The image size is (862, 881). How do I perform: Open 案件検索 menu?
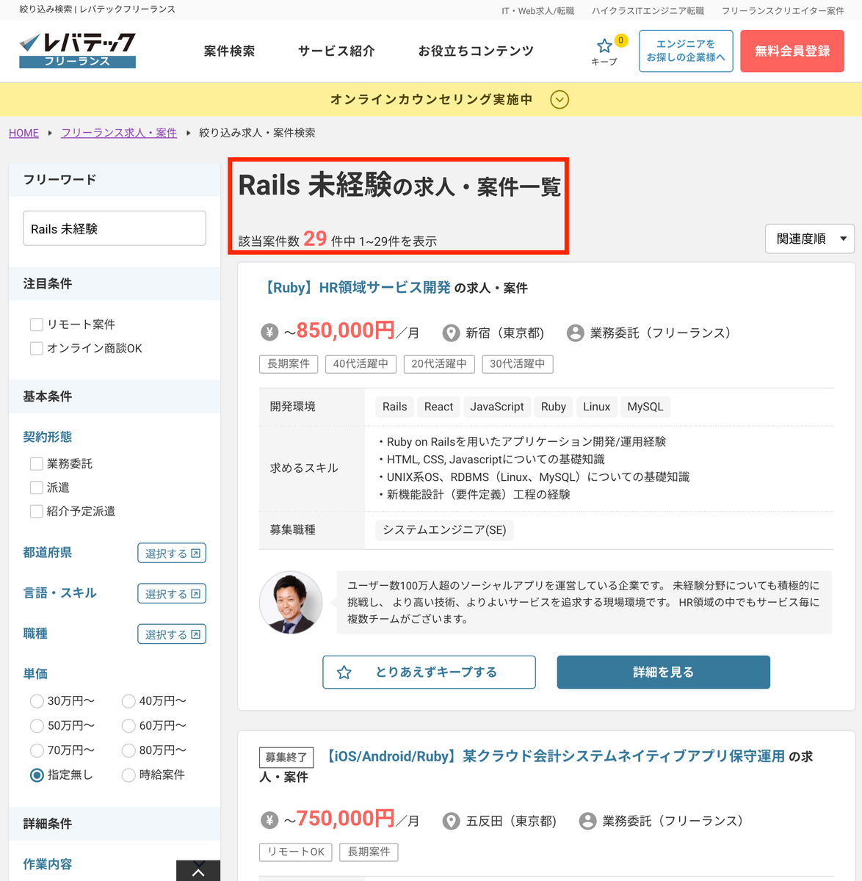(229, 51)
